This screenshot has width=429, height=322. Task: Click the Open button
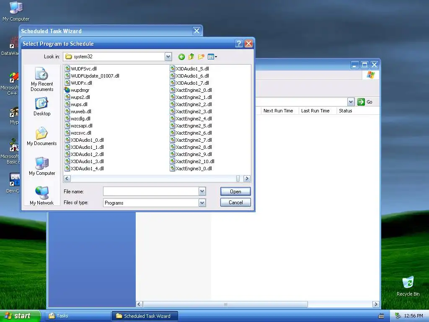(235, 191)
